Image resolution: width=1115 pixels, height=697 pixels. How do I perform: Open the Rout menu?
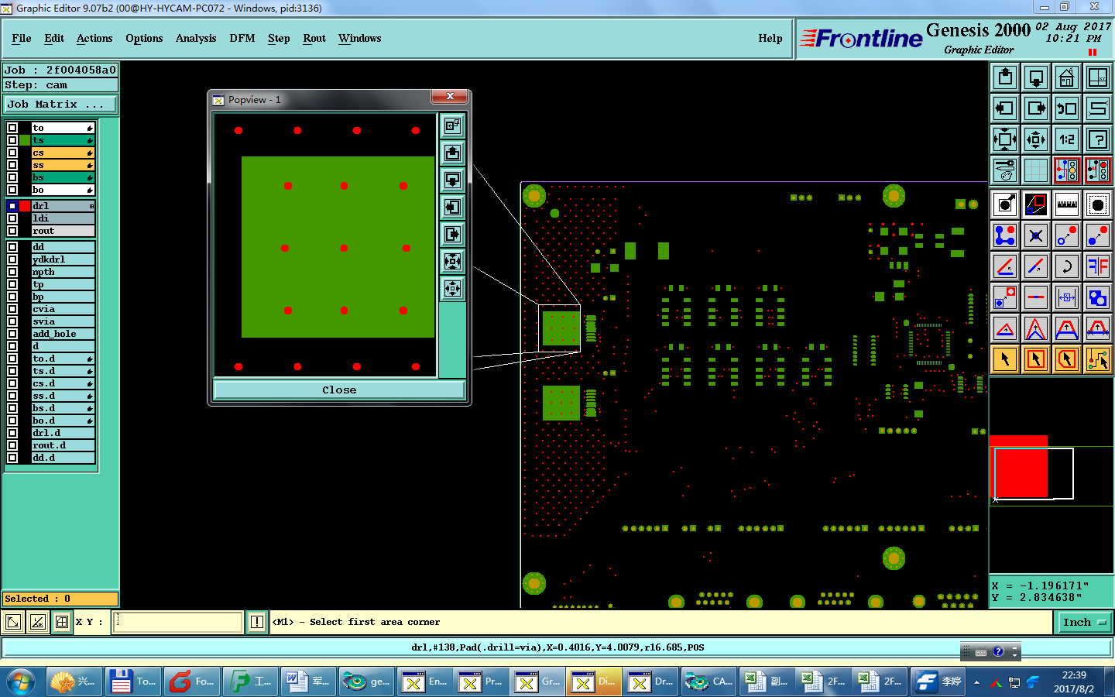[x=314, y=38]
